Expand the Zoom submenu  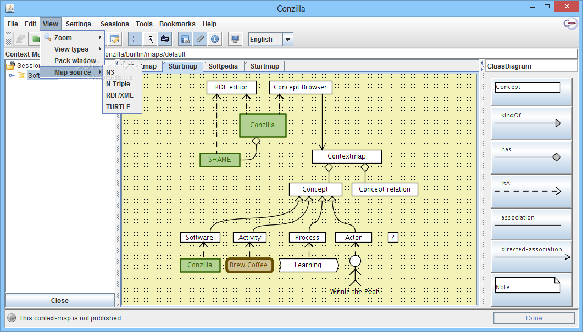click(x=72, y=37)
